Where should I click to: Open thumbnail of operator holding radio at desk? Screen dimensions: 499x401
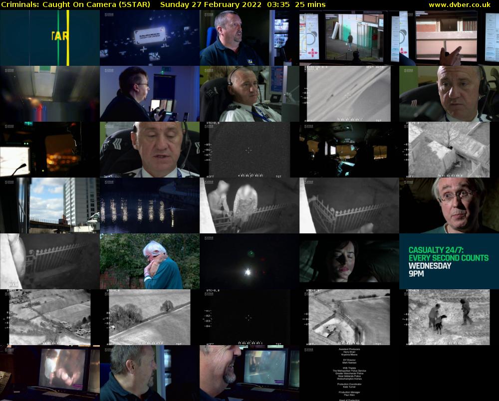click(149, 94)
